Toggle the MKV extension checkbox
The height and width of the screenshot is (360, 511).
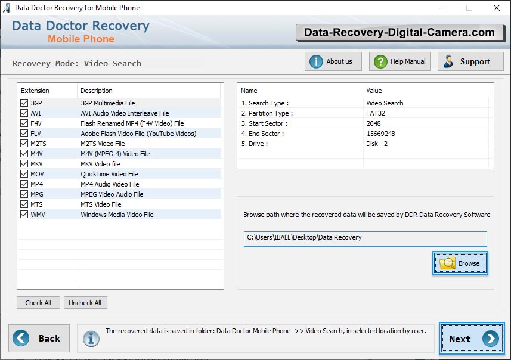click(x=24, y=163)
